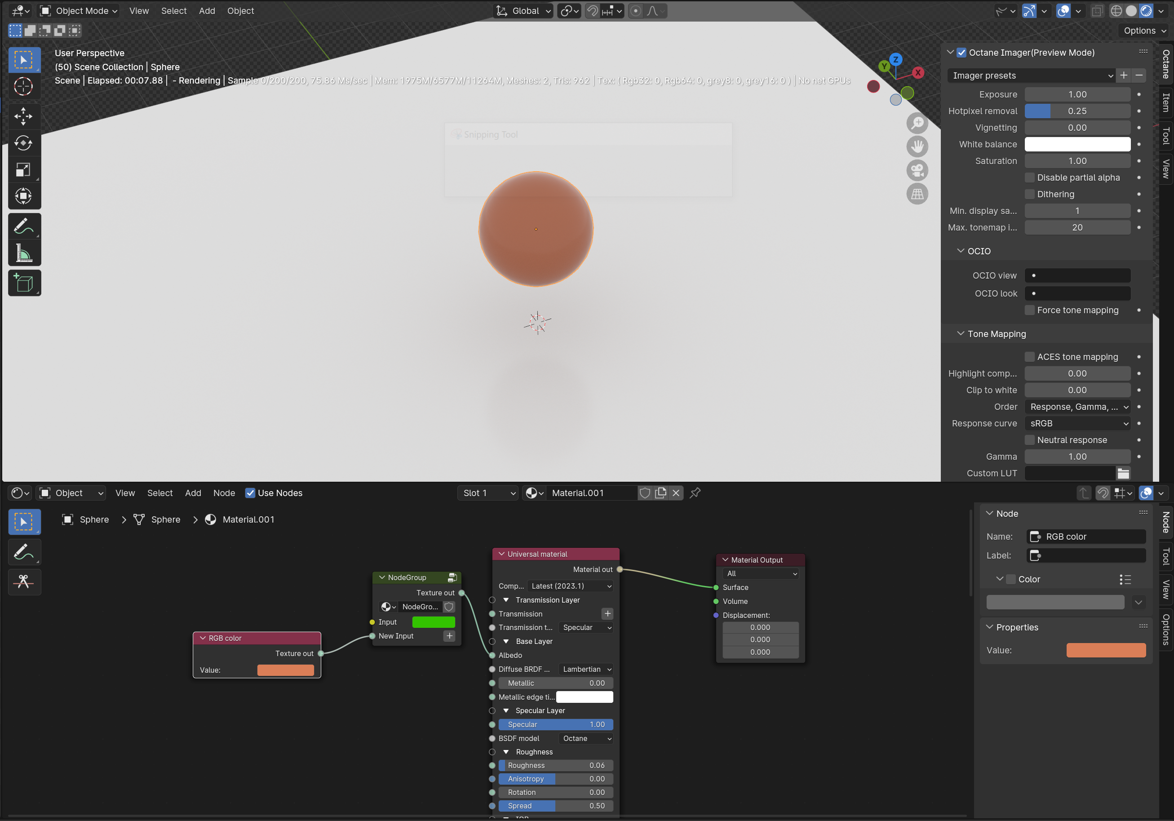The image size is (1174, 821).
Task: Select the Scale tool
Action: pyautogui.click(x=23, y=169)
